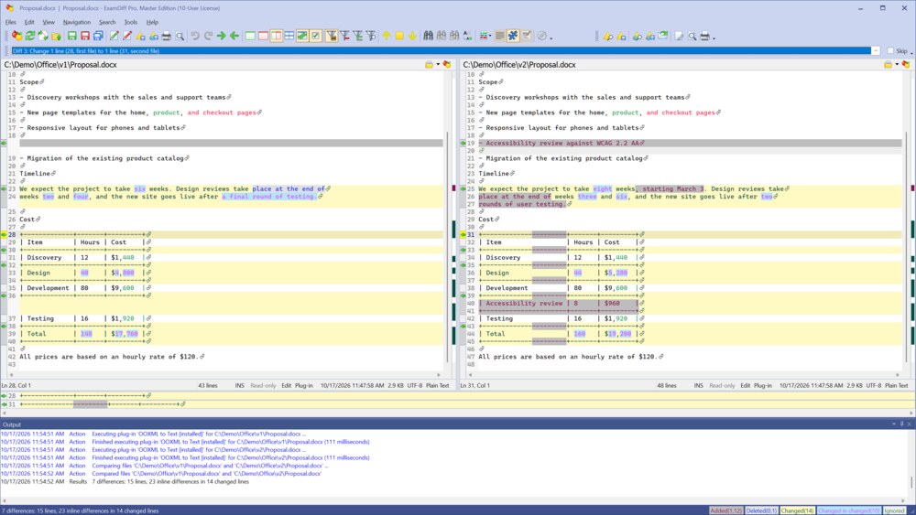Edit first file using green pencil icon
This screenshot has width=916, height=515.
click(114, 37)
